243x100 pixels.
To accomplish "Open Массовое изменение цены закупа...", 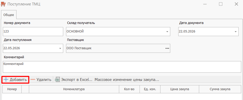I will pos(127,80).
